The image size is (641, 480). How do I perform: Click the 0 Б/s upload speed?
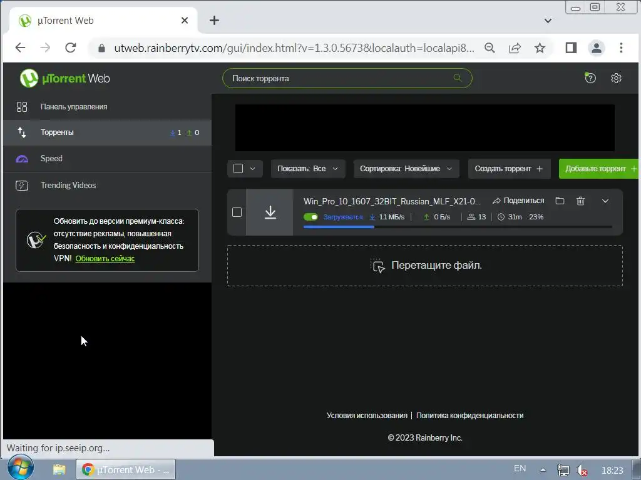[x=442, y=217]
